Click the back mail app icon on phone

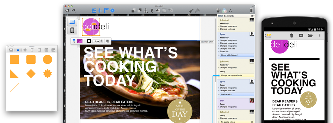(268, 35)
